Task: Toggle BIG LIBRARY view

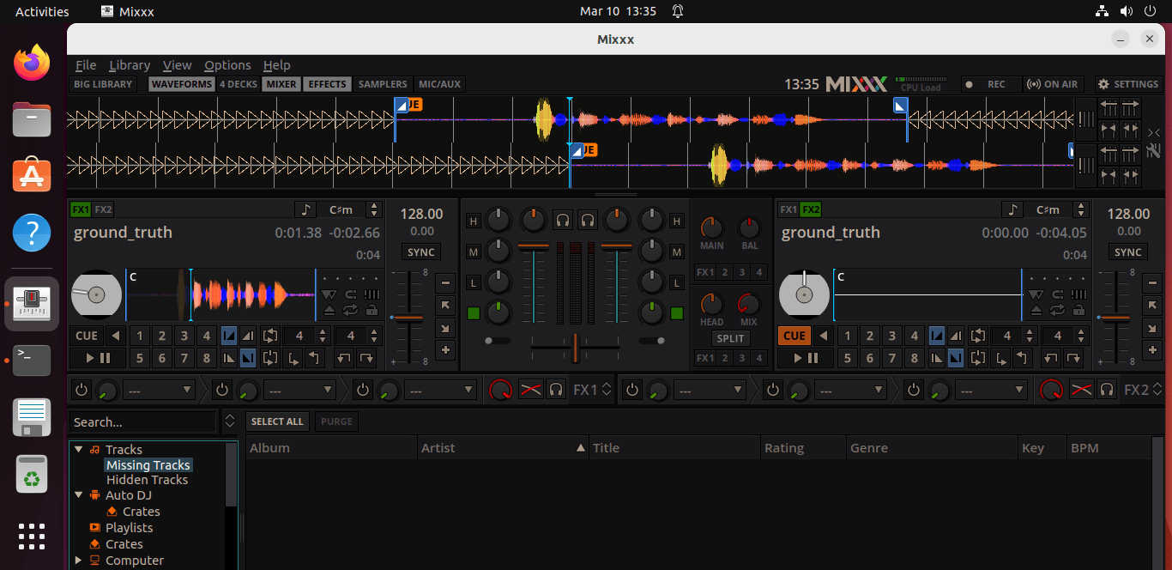Action: click(x=103, y=84)
